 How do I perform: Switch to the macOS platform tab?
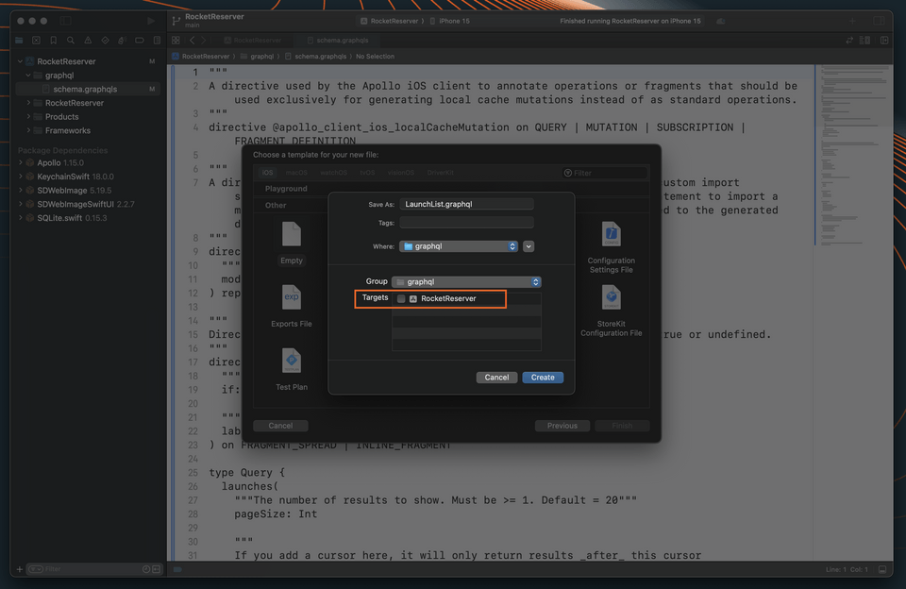[296, 173]
